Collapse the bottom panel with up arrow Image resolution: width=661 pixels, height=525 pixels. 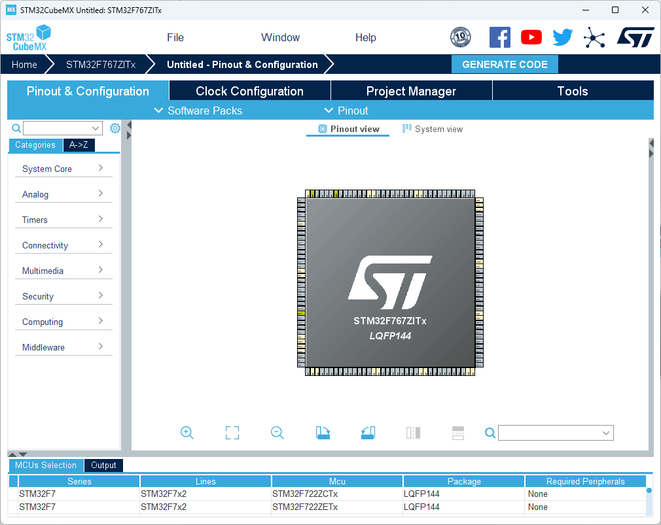pyautogui.click(x=12, y=454)
